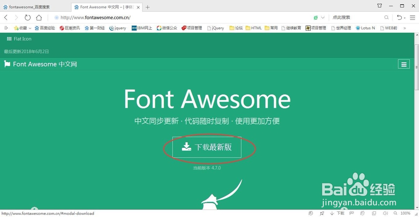Open the 项目管理 bookmark with red icon

(x=192, y=28)
